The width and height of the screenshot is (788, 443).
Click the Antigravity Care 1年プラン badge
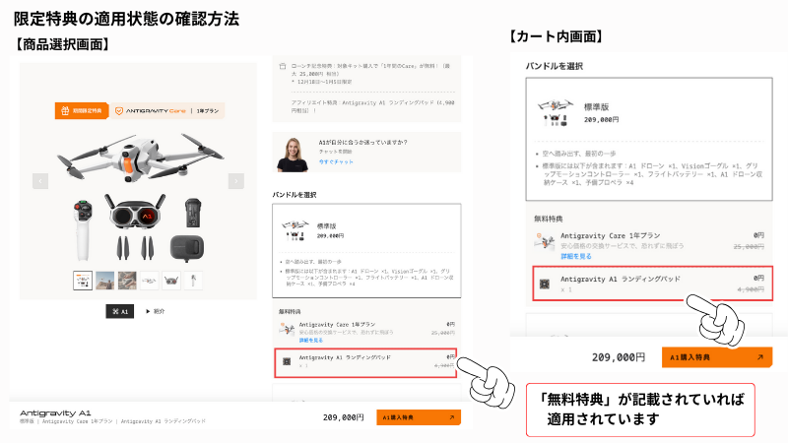coord(167,110)
